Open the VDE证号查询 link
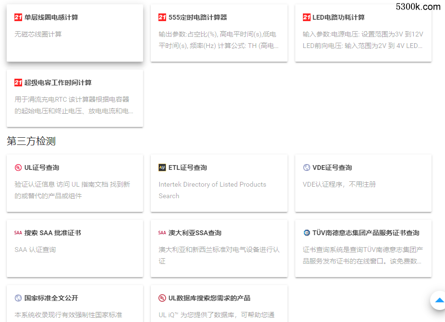 click(x=332, y=167)
